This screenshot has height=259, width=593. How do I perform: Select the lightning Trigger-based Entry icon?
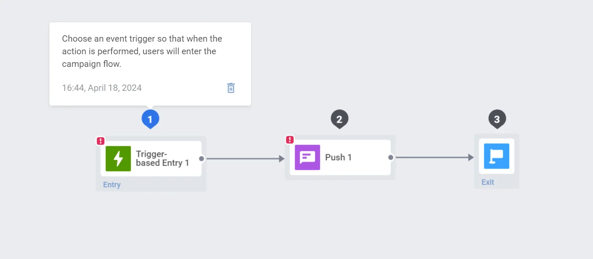point(118,159)
